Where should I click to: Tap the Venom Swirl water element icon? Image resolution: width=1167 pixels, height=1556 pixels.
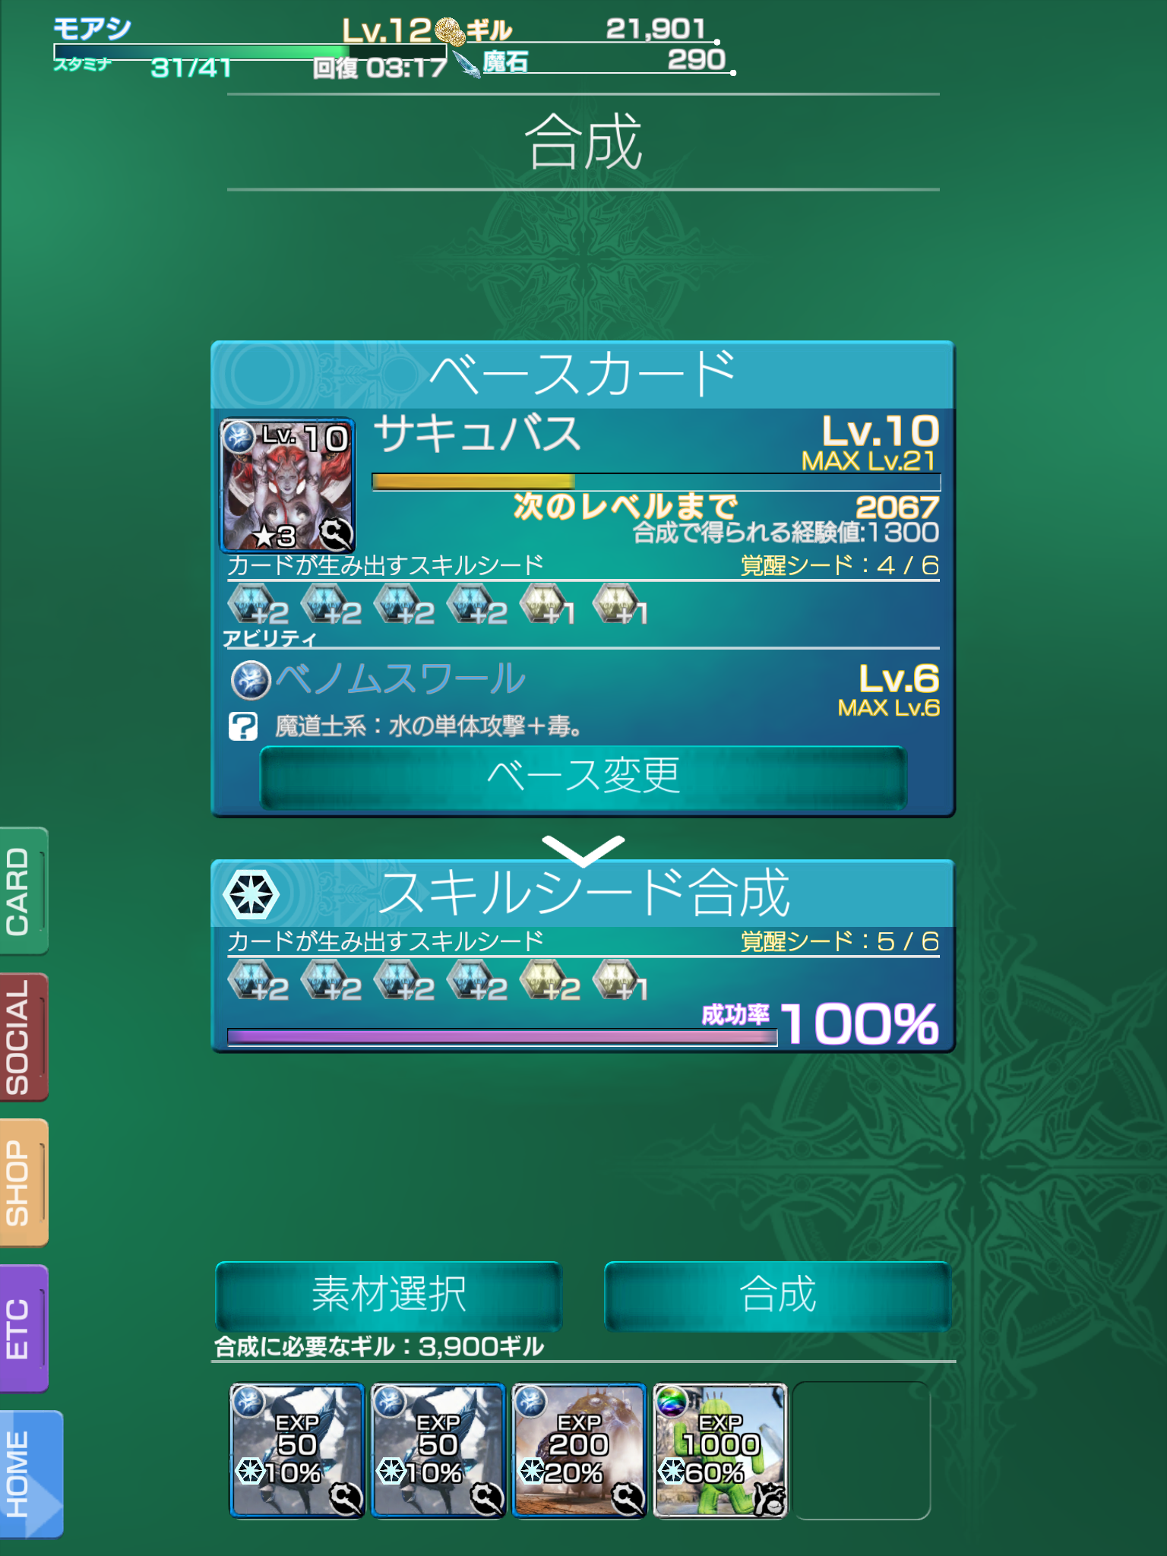click(x=251, y=680)
